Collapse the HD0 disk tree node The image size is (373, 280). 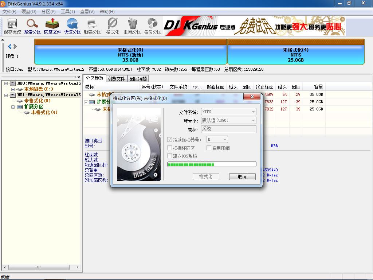pyautogui.click(x=6, y=83)
